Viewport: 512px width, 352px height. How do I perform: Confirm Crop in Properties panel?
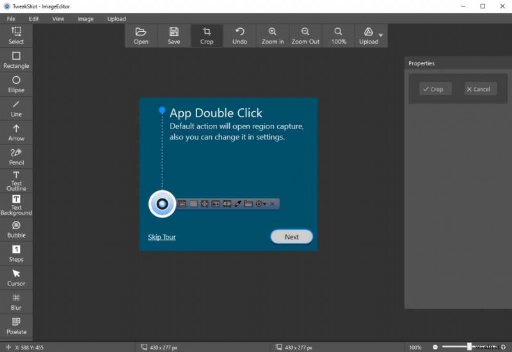(x=435, y=89)
